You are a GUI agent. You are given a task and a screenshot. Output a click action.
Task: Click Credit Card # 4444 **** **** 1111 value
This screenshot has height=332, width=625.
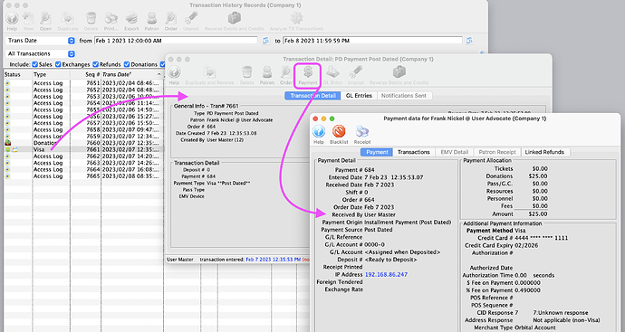542,238
